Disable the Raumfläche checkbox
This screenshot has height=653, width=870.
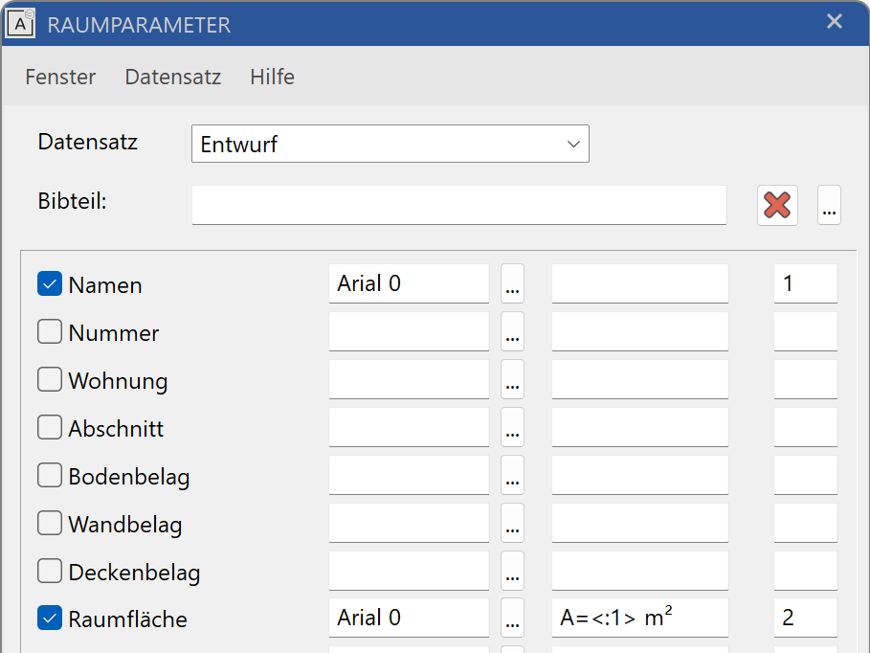(x=49, y=618)
